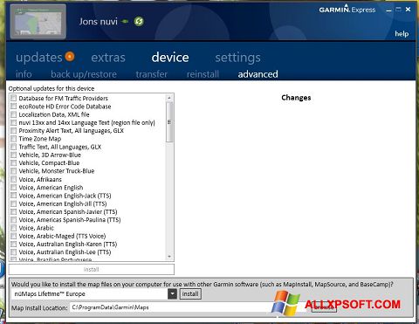Open the info sub-tab
This screenshot has width=419, height=324.
(x=24, y=74)
